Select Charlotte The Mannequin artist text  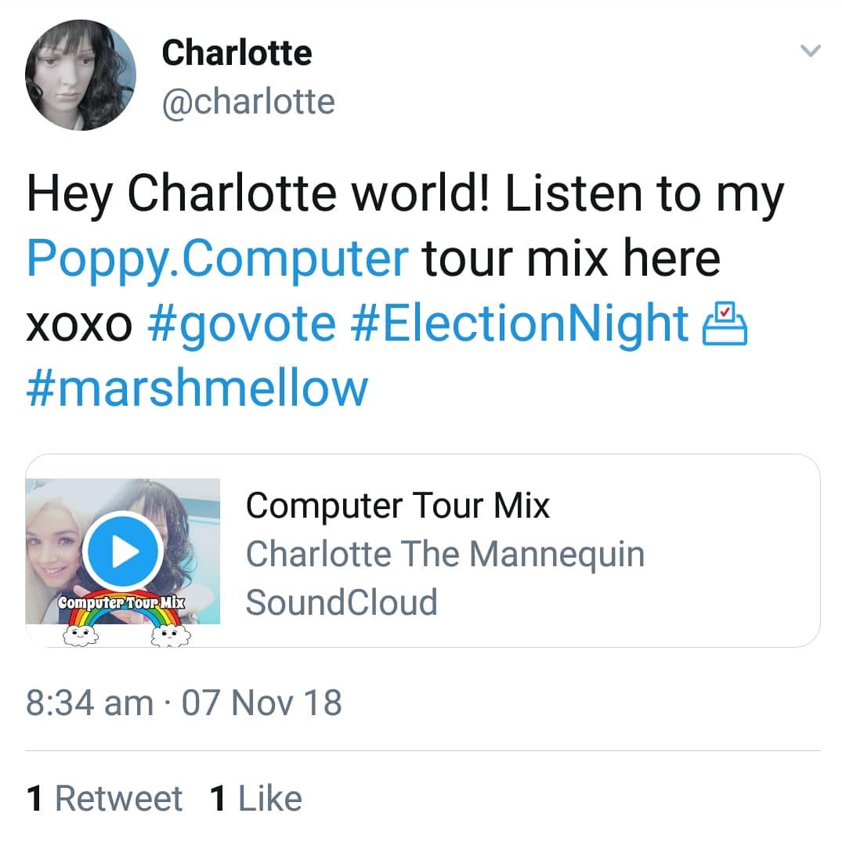[x=445, y=554]
